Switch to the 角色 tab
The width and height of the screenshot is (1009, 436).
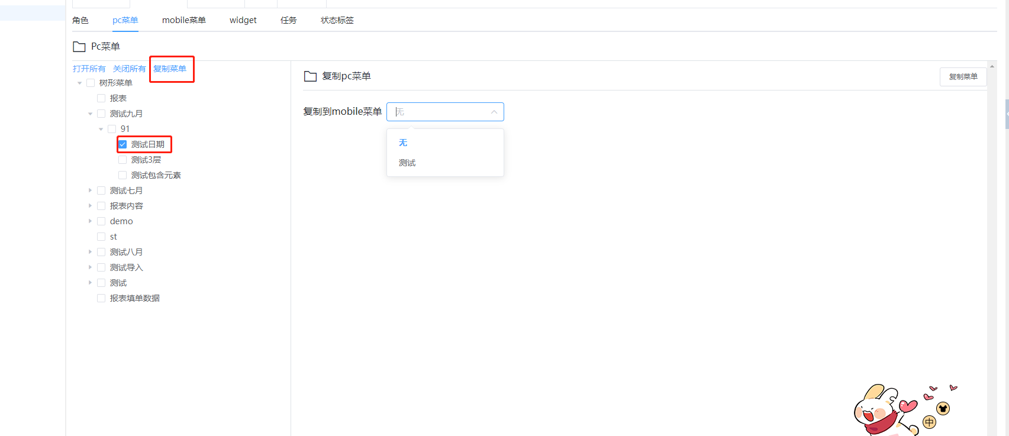(x=80, y=20)
